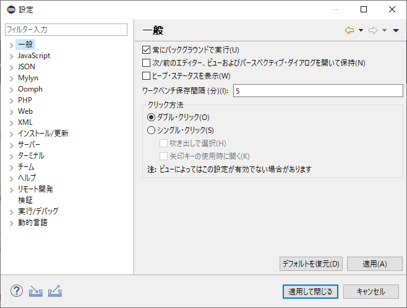Expand the チーム tree node
Screen dimensions: 407x308
[11, 168]
